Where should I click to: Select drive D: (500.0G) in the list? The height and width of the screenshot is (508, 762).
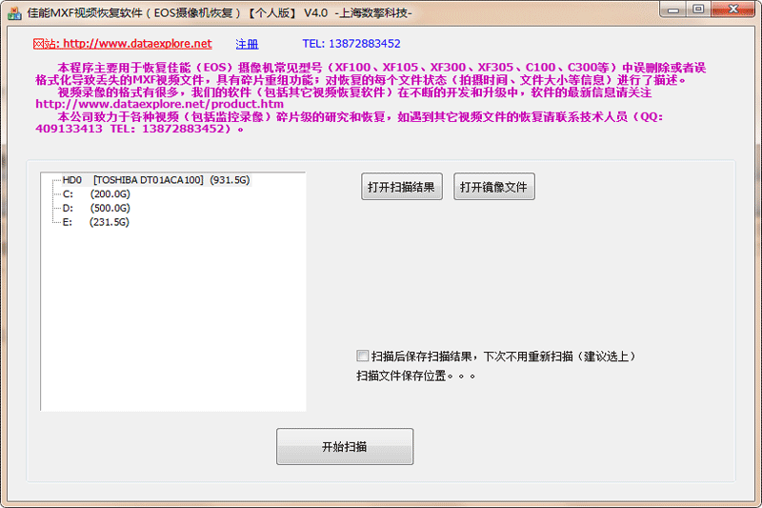point(96,208)
